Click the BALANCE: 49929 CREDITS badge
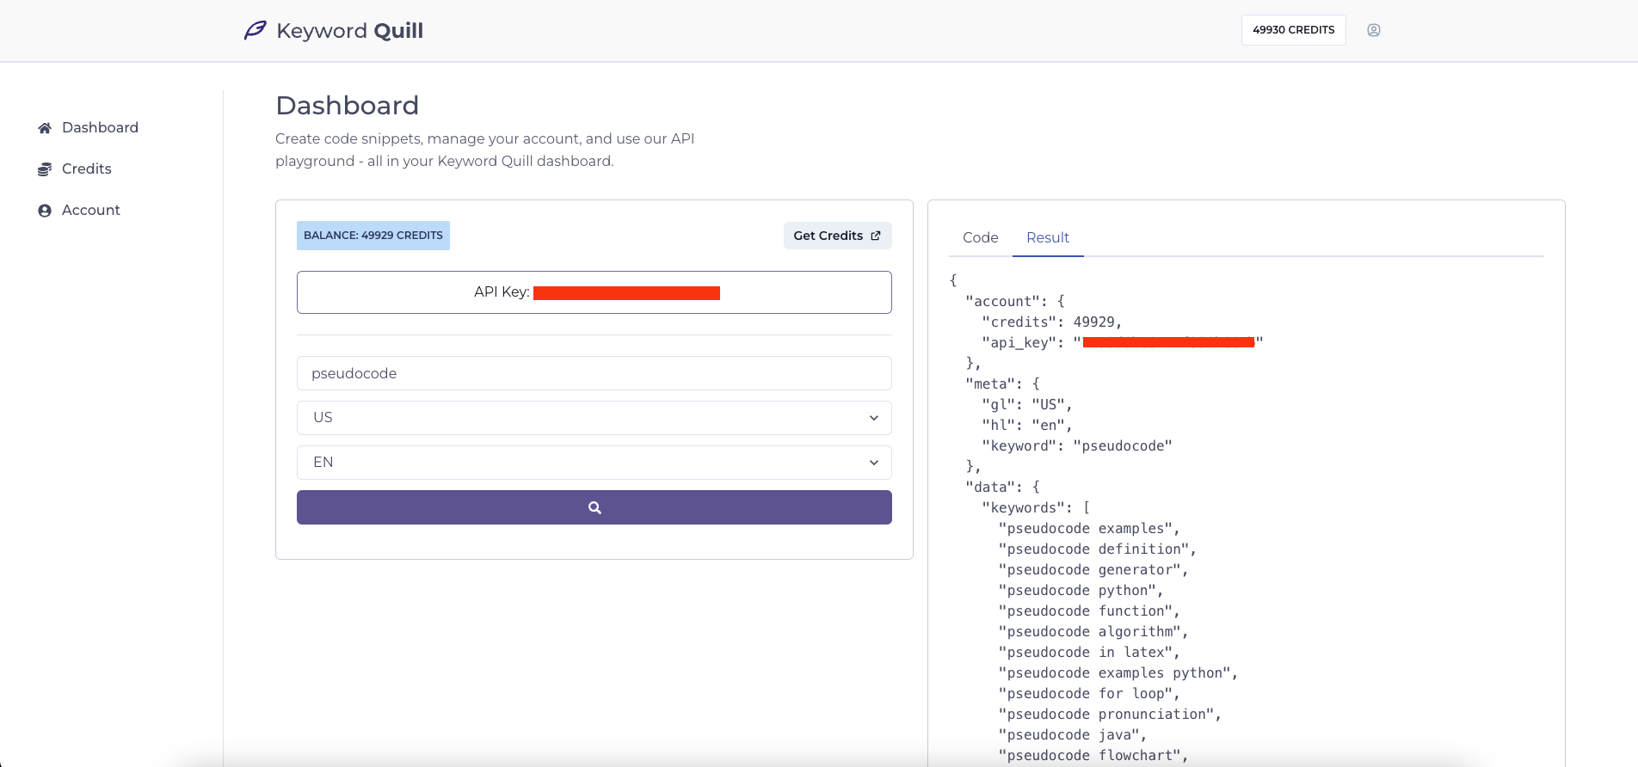Viewport: 1638px width, 767px height. 373,236
